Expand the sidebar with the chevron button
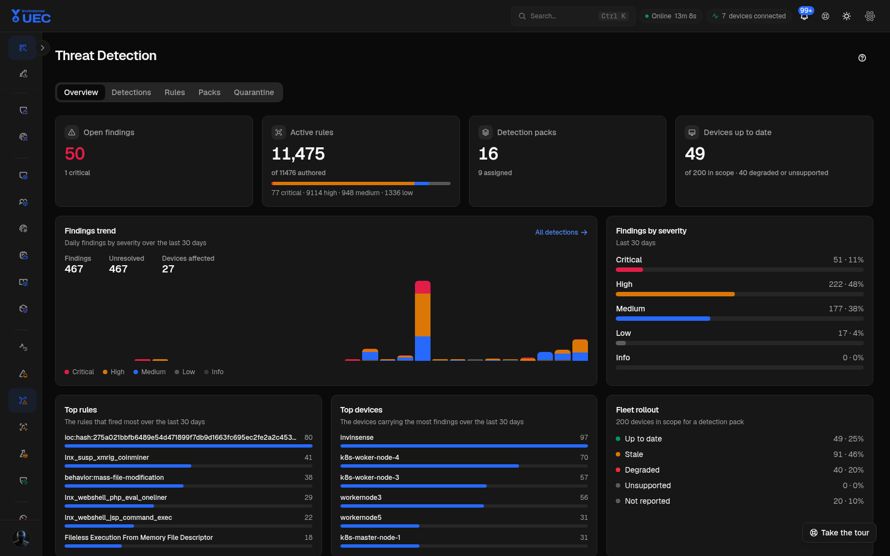 pos(42,48)
